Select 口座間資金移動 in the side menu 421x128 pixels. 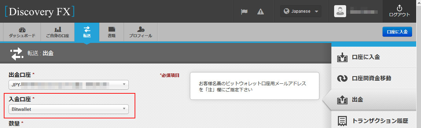click(376, 78)
